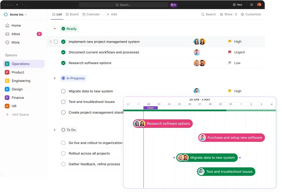Viewport: 282px width, 195px height.
Task: Click the Acme Inc. logo icon
Action: (x=6, y=14)
